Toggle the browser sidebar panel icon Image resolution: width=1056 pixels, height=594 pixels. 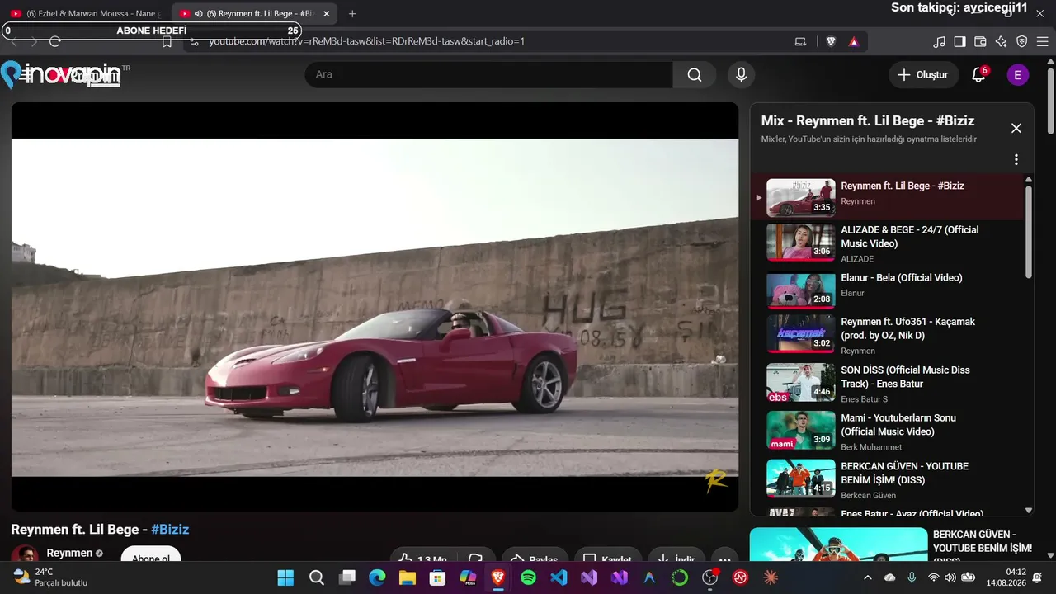pyautogui.click(x=959, y=41)
